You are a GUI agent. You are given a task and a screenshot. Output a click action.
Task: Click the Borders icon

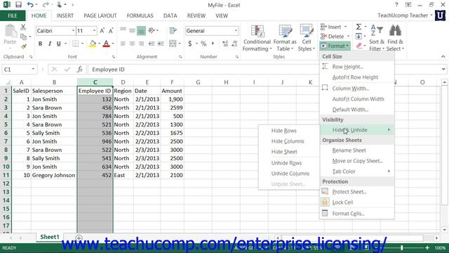[75, 44]
